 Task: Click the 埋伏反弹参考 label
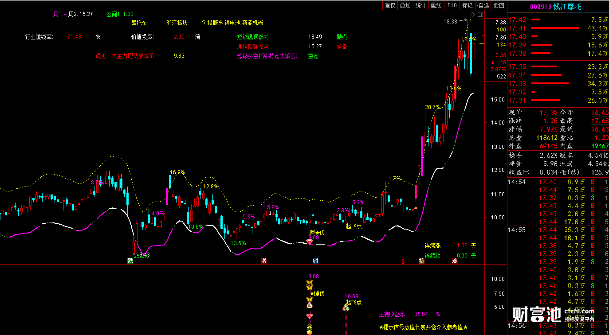[x=254, y=47]
